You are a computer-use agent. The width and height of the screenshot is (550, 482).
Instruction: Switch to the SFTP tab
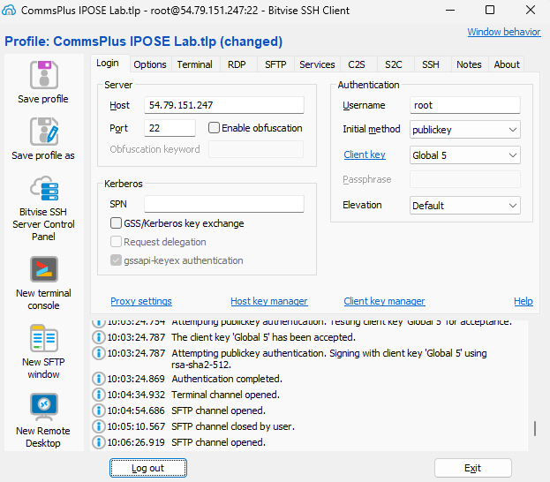pyautogui.click(x=275, y=64)
